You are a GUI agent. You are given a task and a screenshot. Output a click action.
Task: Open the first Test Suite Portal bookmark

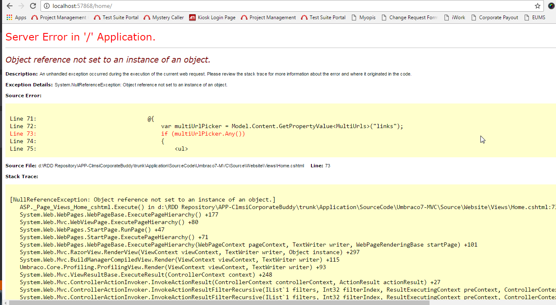[x=116, y=18]
